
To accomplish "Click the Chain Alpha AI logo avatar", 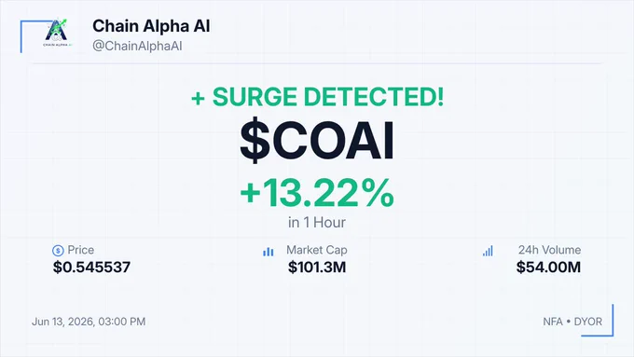I will click(57, 33).
